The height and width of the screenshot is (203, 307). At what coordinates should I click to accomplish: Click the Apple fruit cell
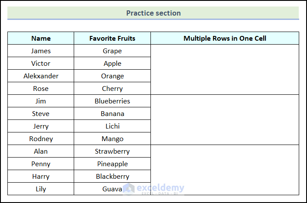coord(112,63)
